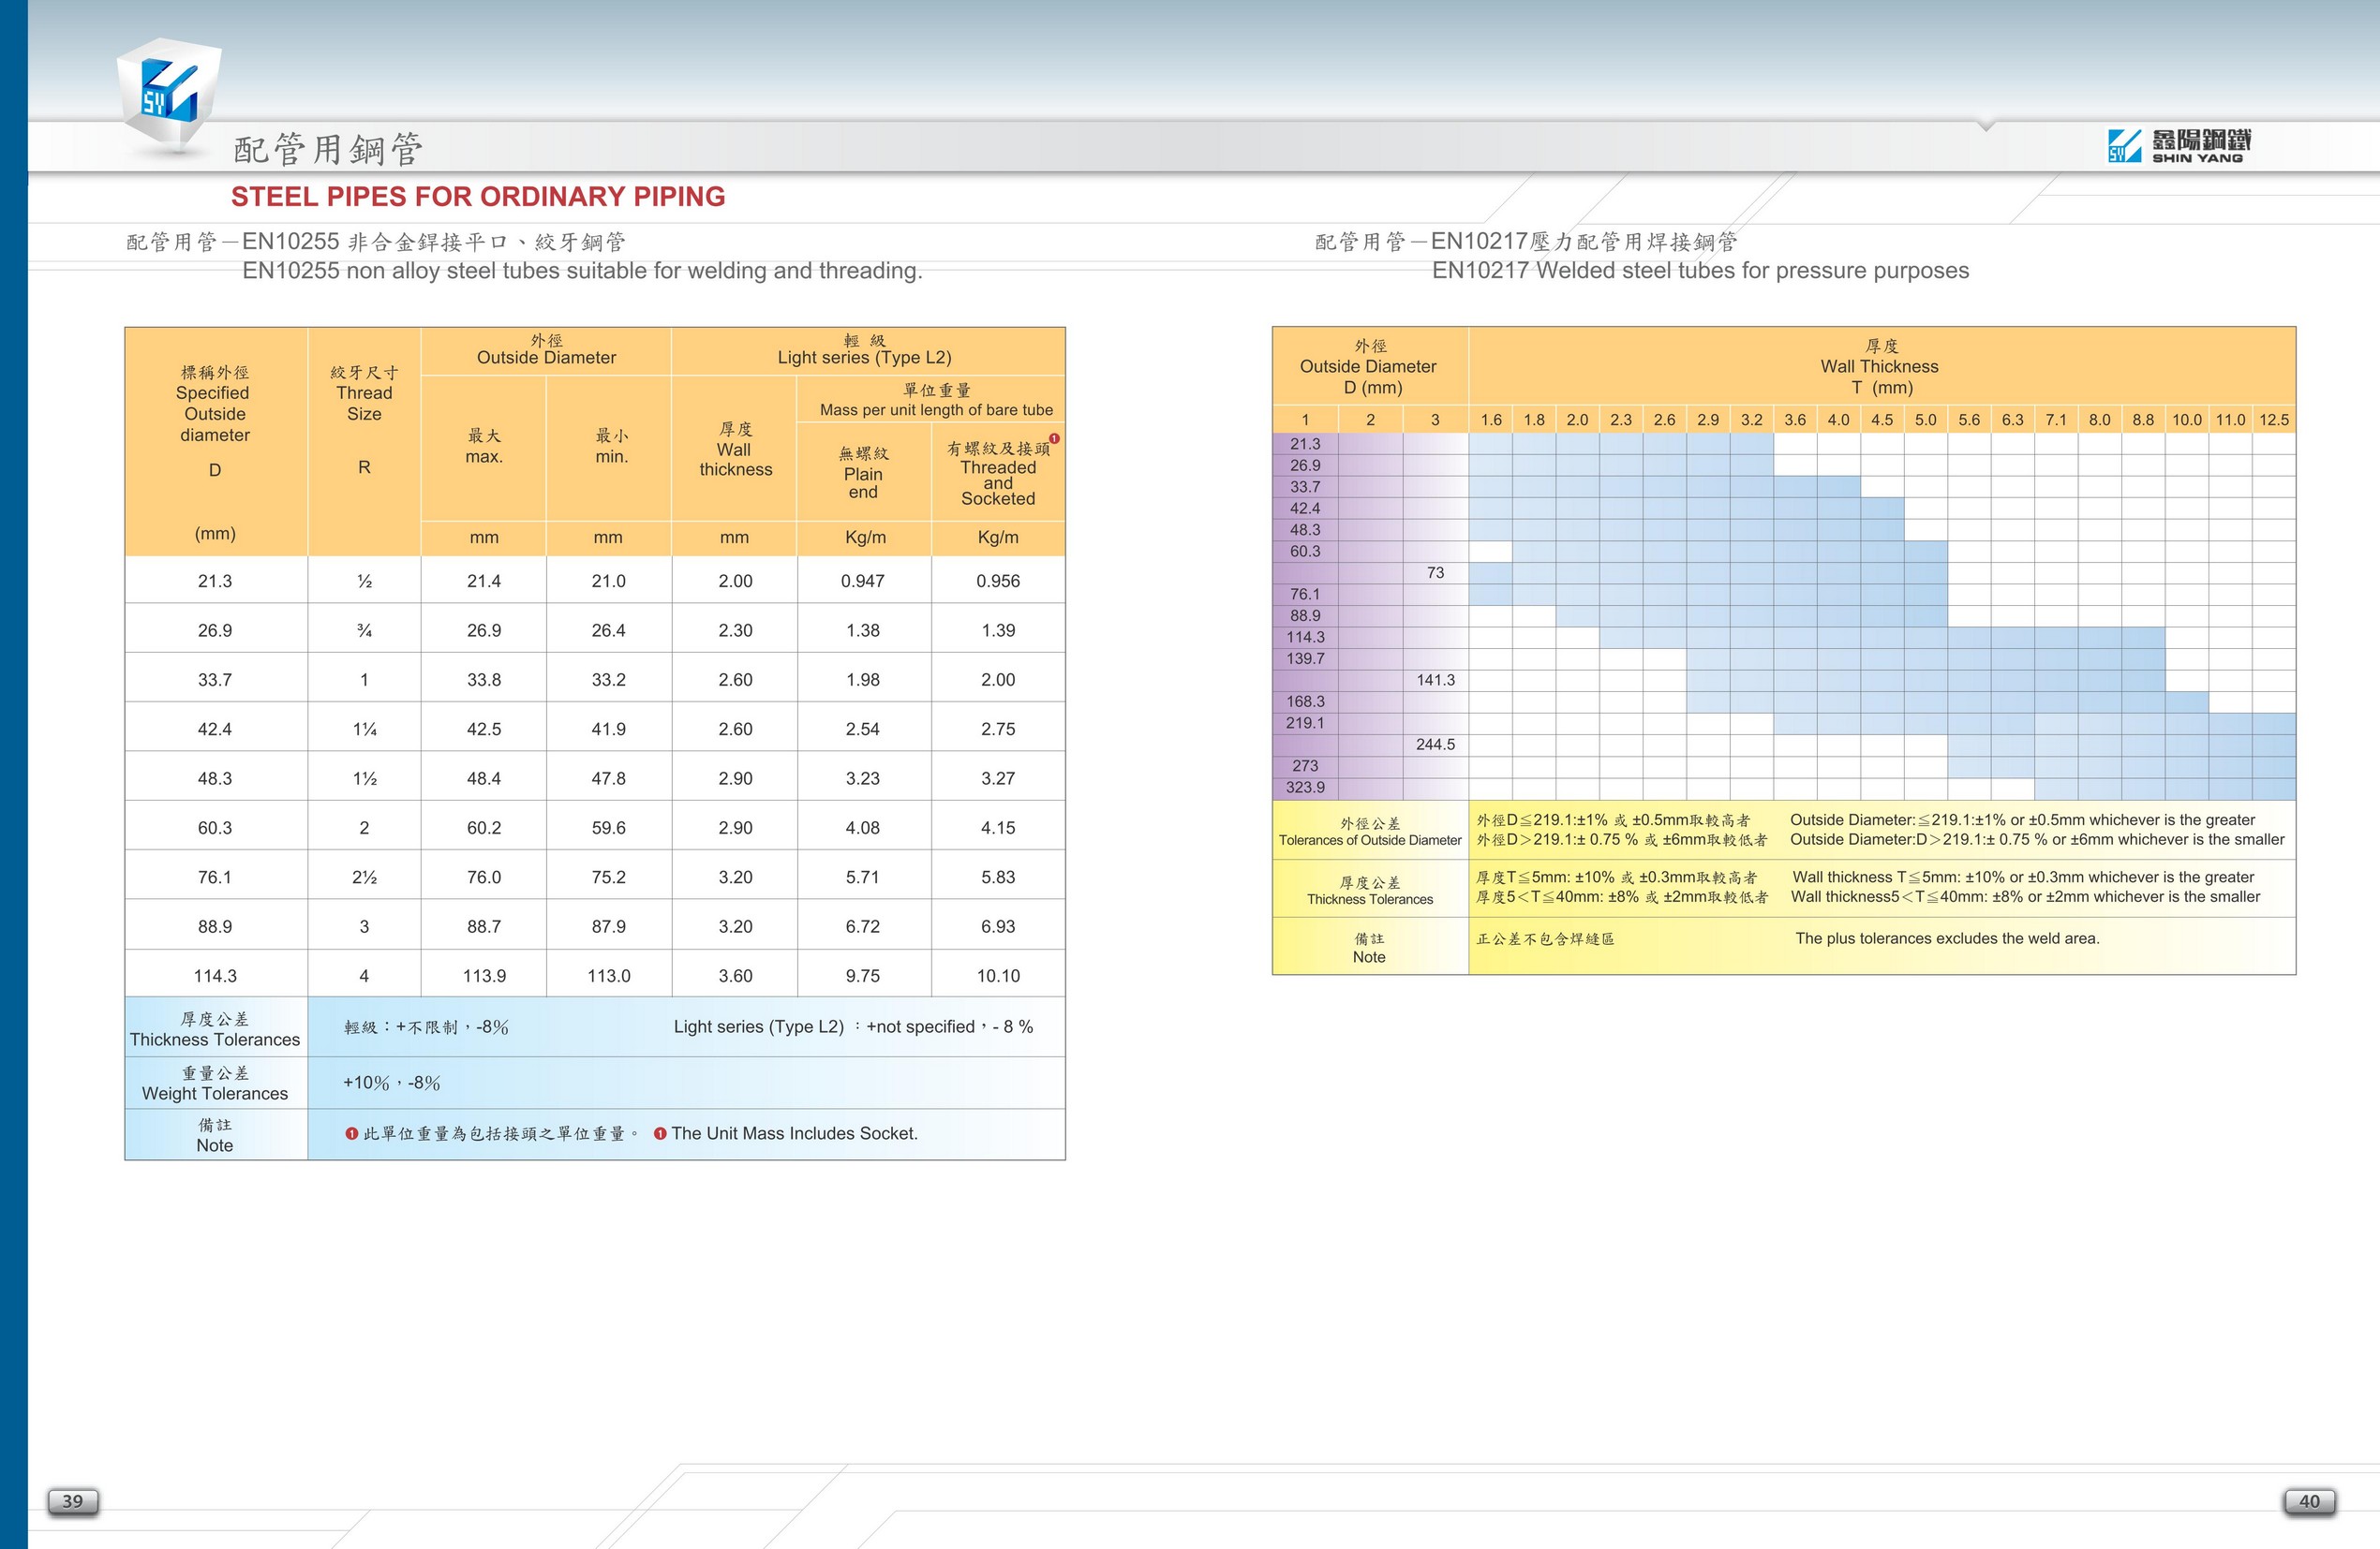Click 'STEEL PIPES FOR ORDINARY PIPING' heading
Image resolution: width=2380 pixels, height=1549 pixels.
(x=478, y=197)
